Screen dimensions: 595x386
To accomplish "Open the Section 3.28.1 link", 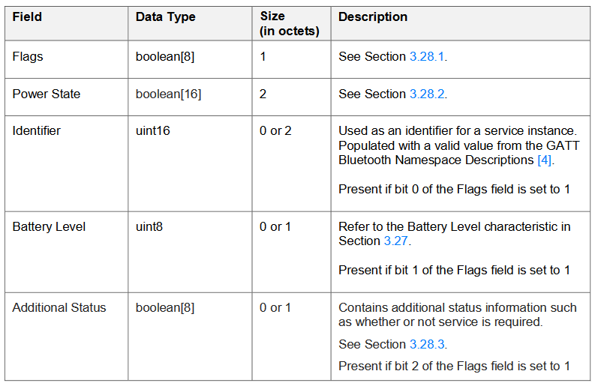I will click(x=426, y=56).
